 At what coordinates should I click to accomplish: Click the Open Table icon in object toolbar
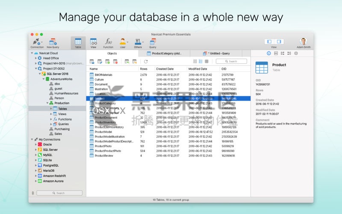pyautogui.click(x=92, y=62)
